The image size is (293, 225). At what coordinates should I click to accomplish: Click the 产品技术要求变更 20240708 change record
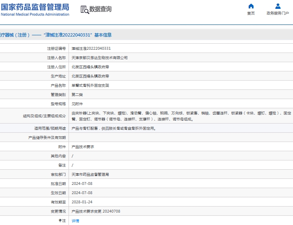click(x=96, y=211)
